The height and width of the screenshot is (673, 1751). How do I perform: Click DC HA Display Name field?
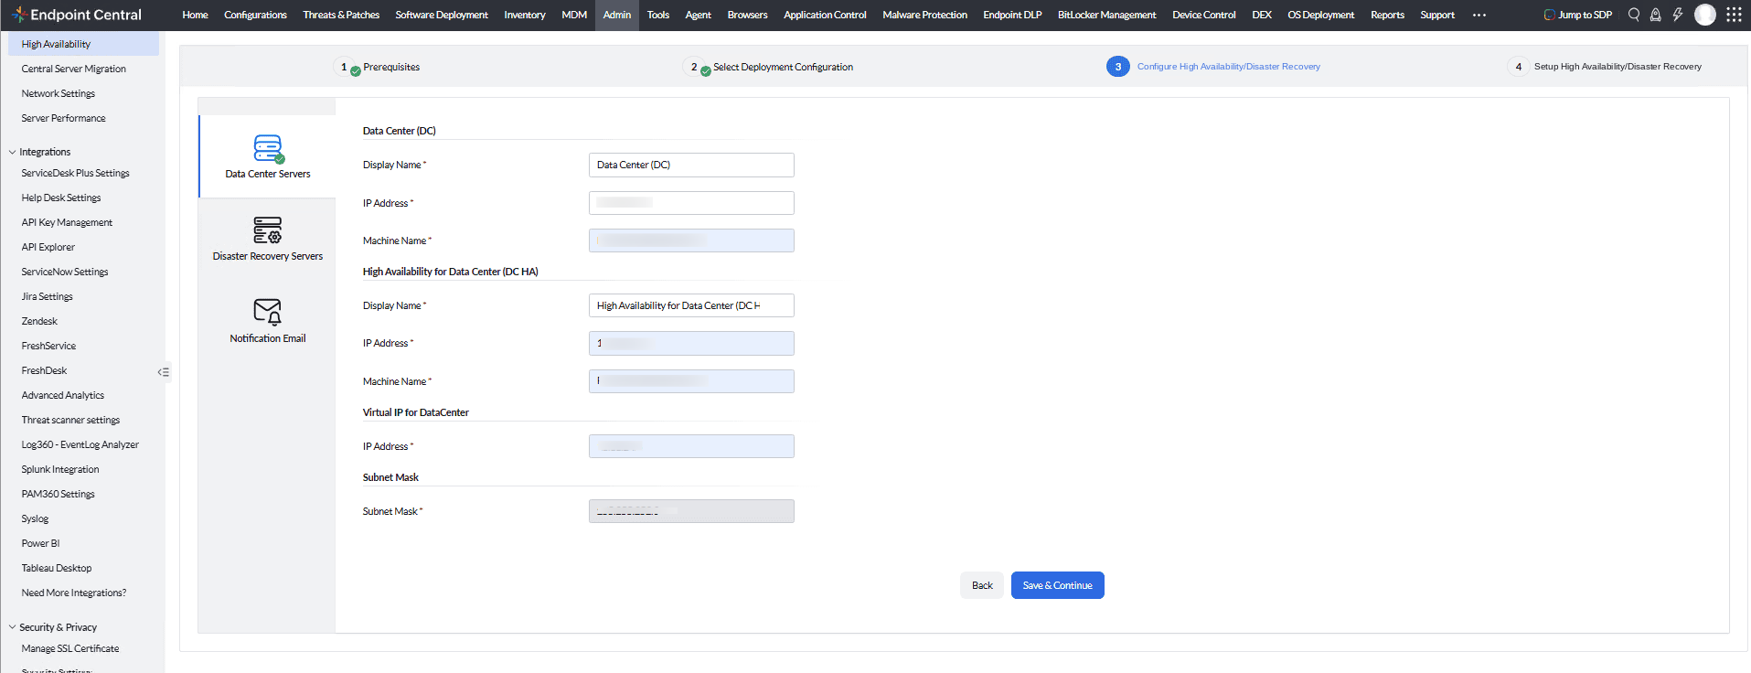pos(691,305)
